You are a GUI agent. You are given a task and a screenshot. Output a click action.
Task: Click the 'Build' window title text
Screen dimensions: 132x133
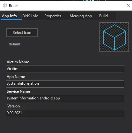click(13, 6)
